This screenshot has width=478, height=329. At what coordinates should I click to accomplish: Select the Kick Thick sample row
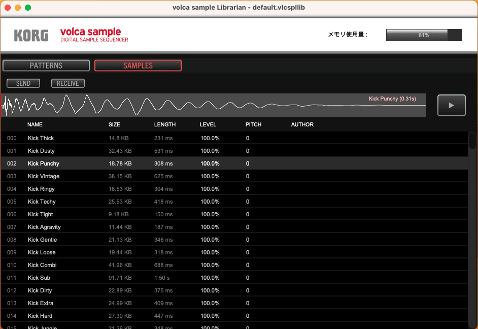[x=234, y=138]
